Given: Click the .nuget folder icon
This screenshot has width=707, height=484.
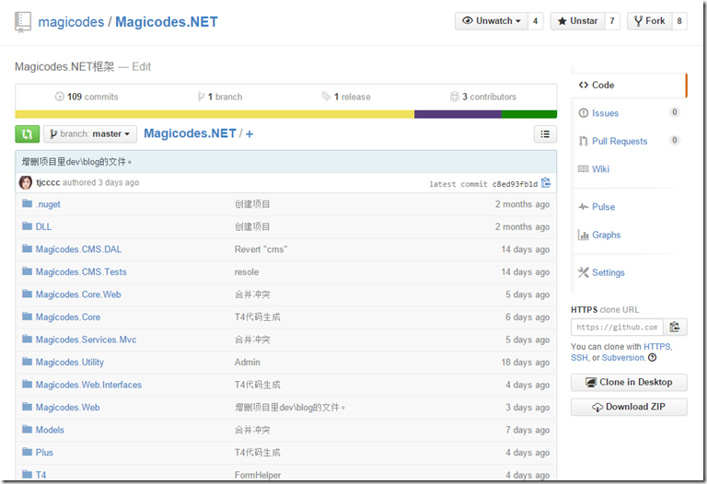Looking at the screenshot, I should click(x=27, y=203).
